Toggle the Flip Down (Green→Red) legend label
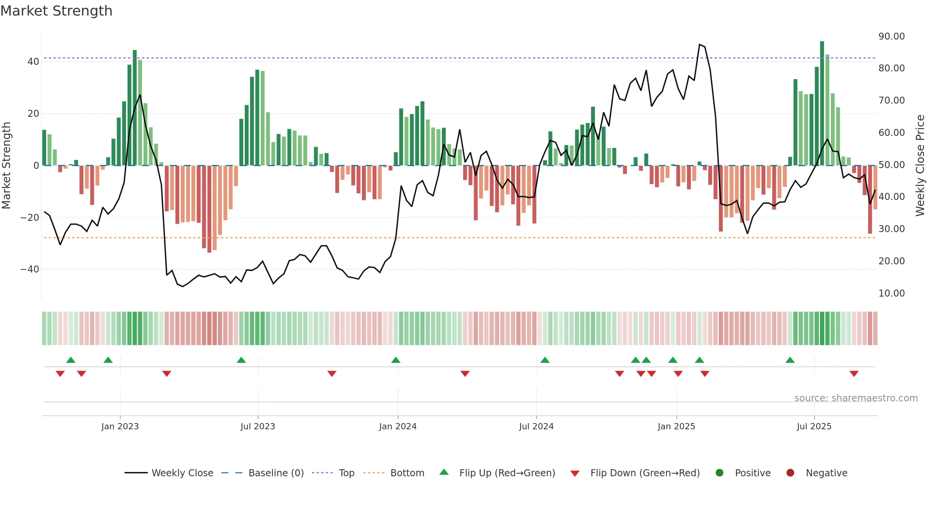Screen dimensions: 931x524 645,473
